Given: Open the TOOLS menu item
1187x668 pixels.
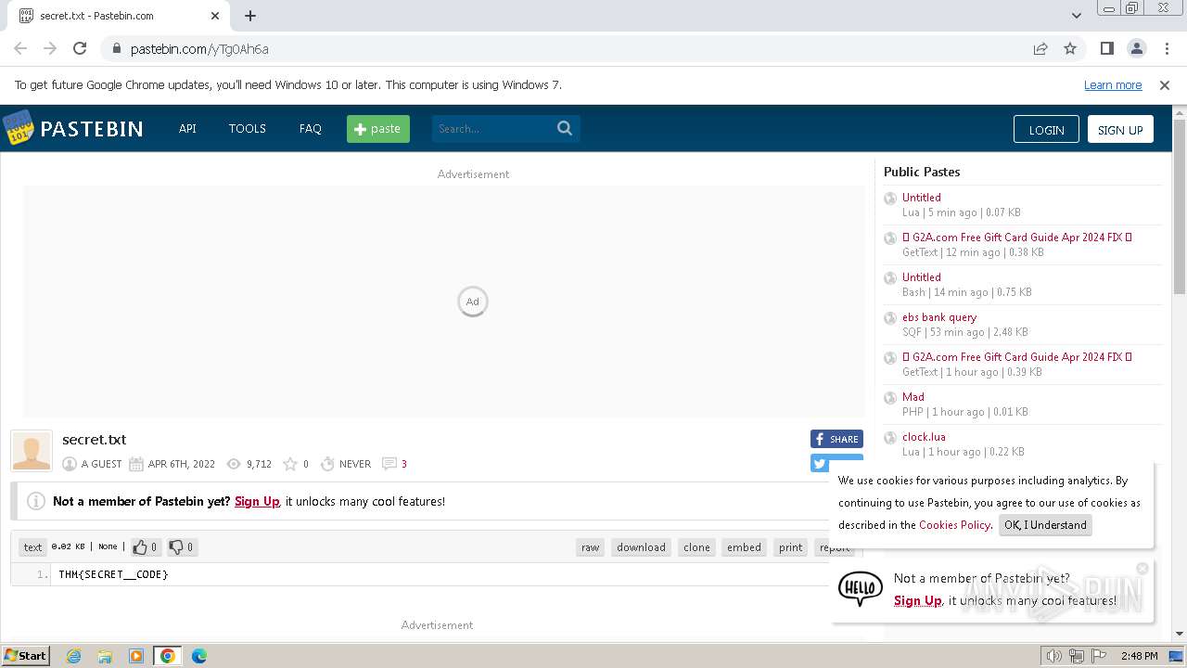Looking at the screenshot, I should [x=248, y=129].
